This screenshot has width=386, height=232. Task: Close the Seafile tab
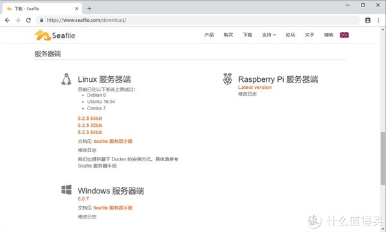click(x=77, y=8)
